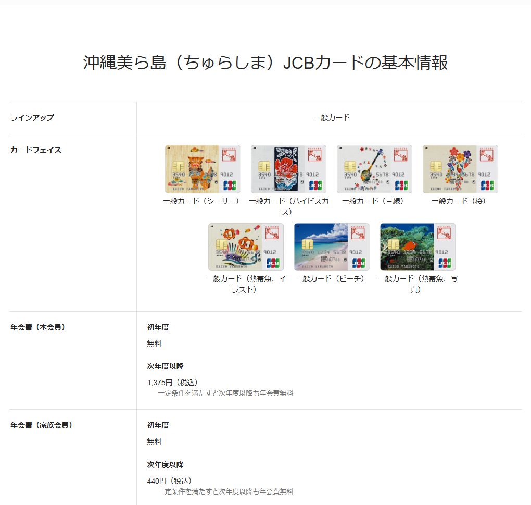Image resolution: width=531 pixels, height=505 pixels.
Task: Select the 熱帯魚 イラスト card image
Action: [x=246, y=247]
